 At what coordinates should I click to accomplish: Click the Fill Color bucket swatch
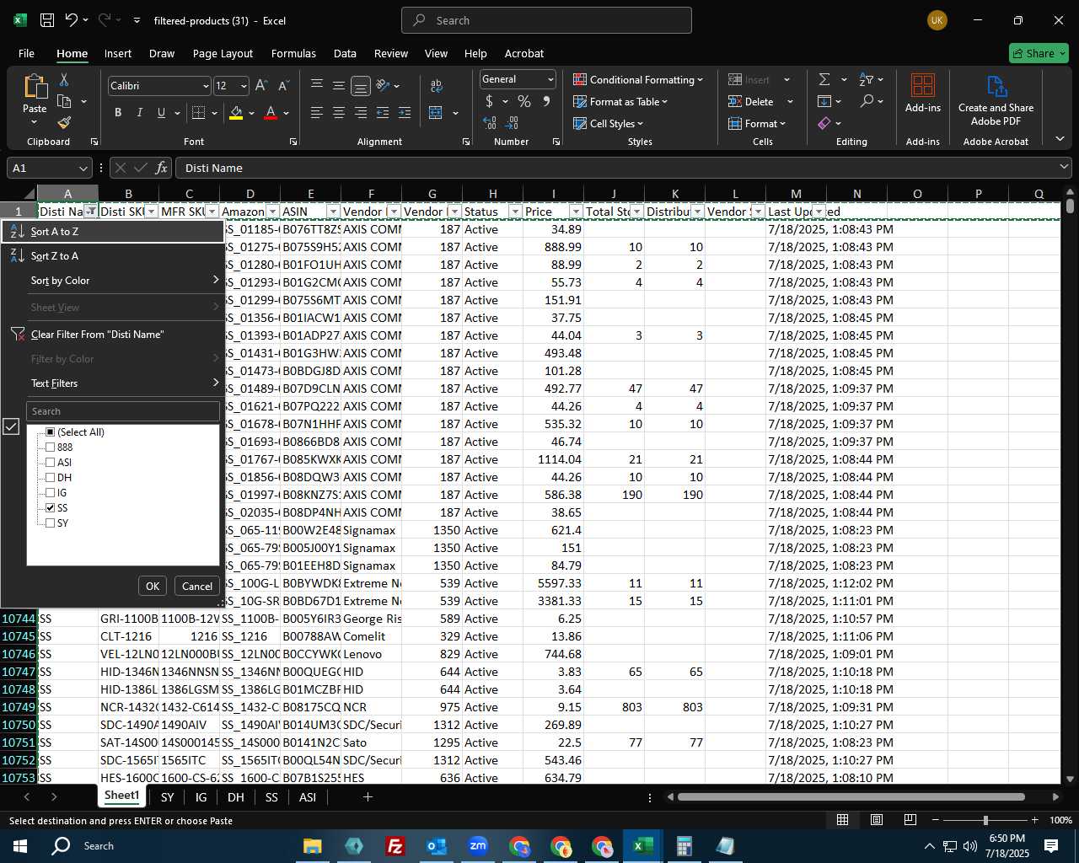236,112
